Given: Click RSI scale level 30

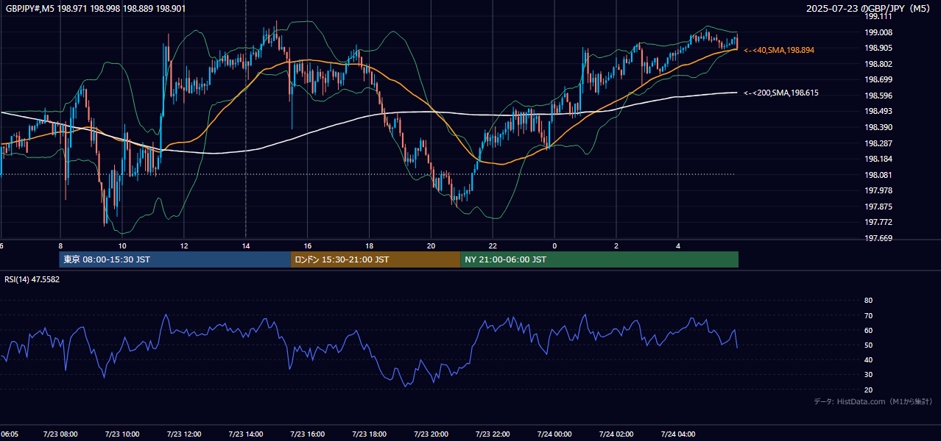Looking at the screenshot, I should (x=868, y=375).
